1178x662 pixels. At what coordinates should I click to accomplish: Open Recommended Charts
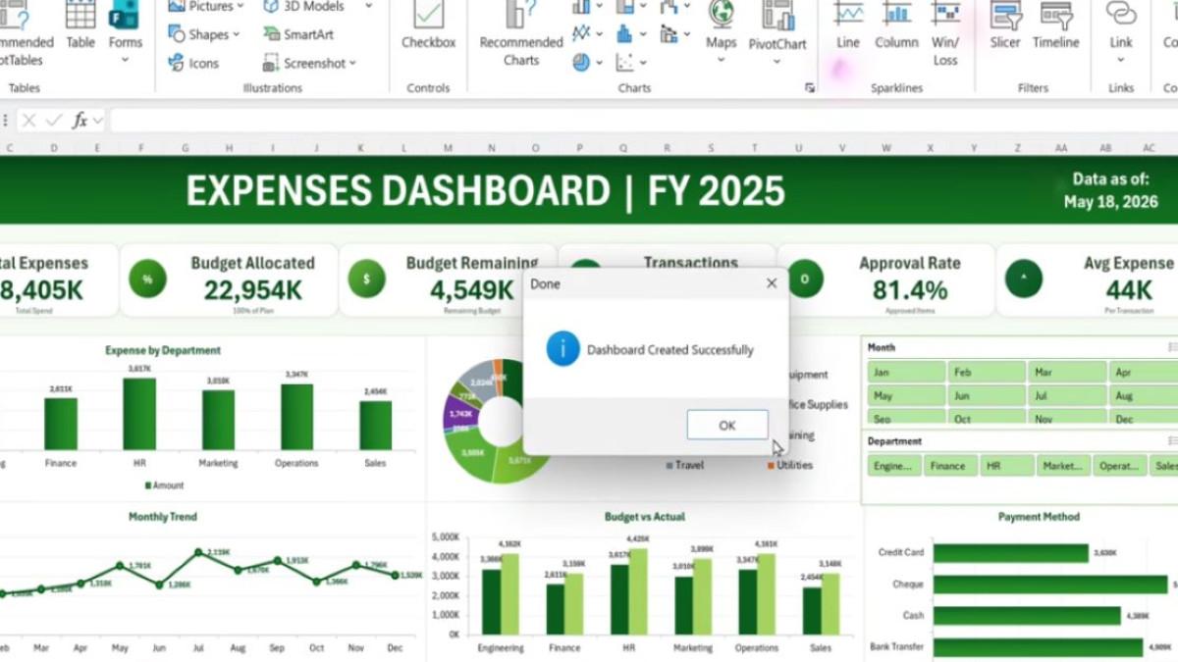point(521,34)
